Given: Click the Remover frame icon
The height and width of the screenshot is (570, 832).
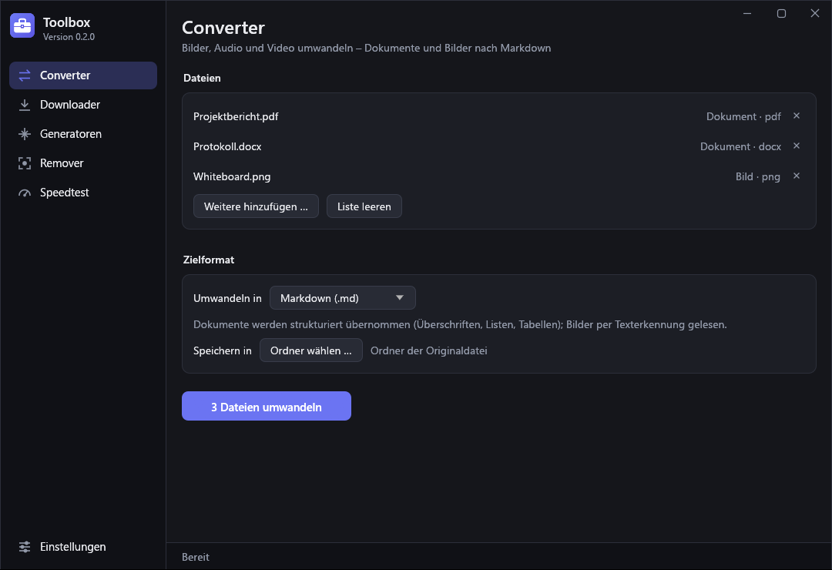Looking at the screenshot, I should 25,163.
